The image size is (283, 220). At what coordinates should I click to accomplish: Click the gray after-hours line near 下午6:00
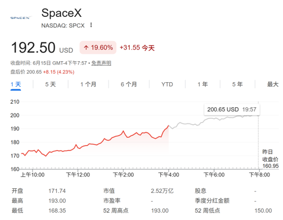(214, 118)
